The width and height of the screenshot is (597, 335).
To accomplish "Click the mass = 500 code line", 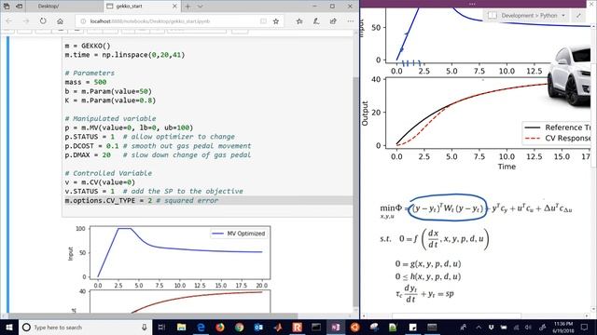I will tap(85, 82).
